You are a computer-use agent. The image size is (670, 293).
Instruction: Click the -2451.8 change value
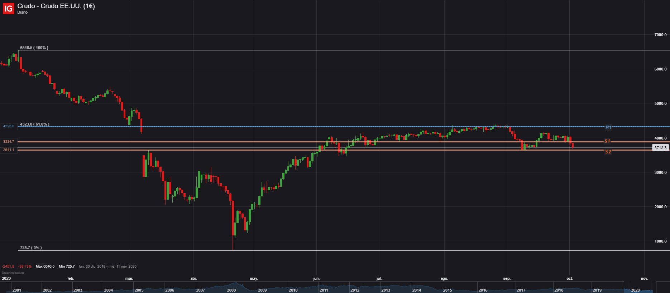click(x=8, y=267)
